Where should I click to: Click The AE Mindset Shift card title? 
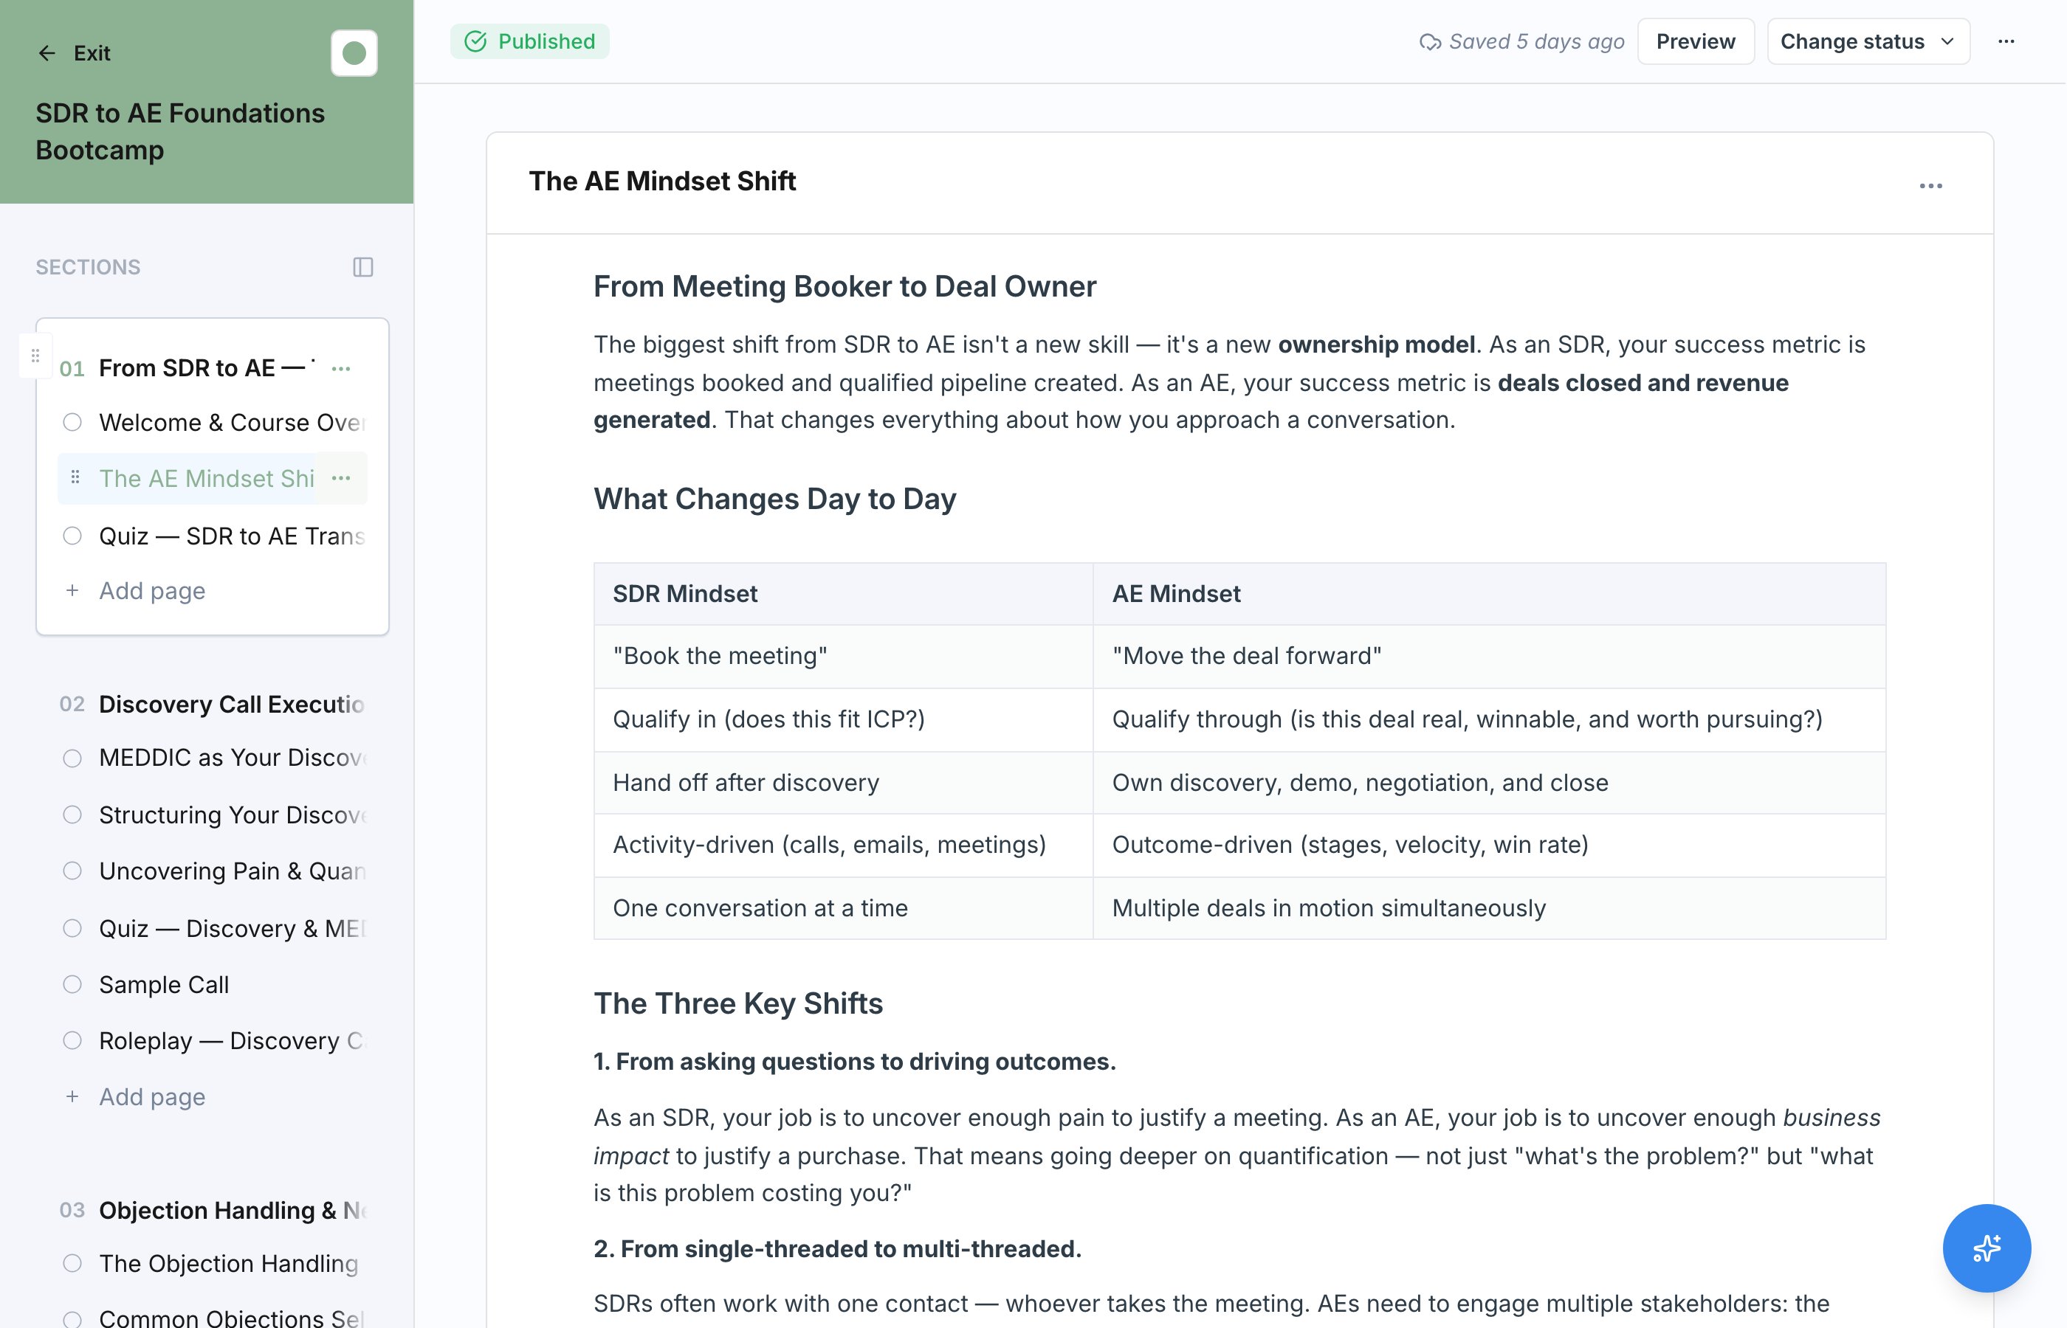(x=661, y=181)
